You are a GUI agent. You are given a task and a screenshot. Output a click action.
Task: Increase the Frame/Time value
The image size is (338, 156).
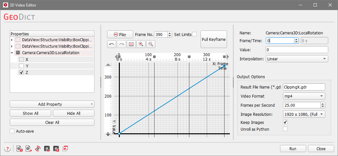pyautogui.click(x=296, y=39)
